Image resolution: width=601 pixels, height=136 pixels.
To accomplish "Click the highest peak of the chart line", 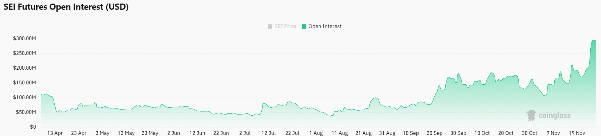I will [x=593, y=40].
